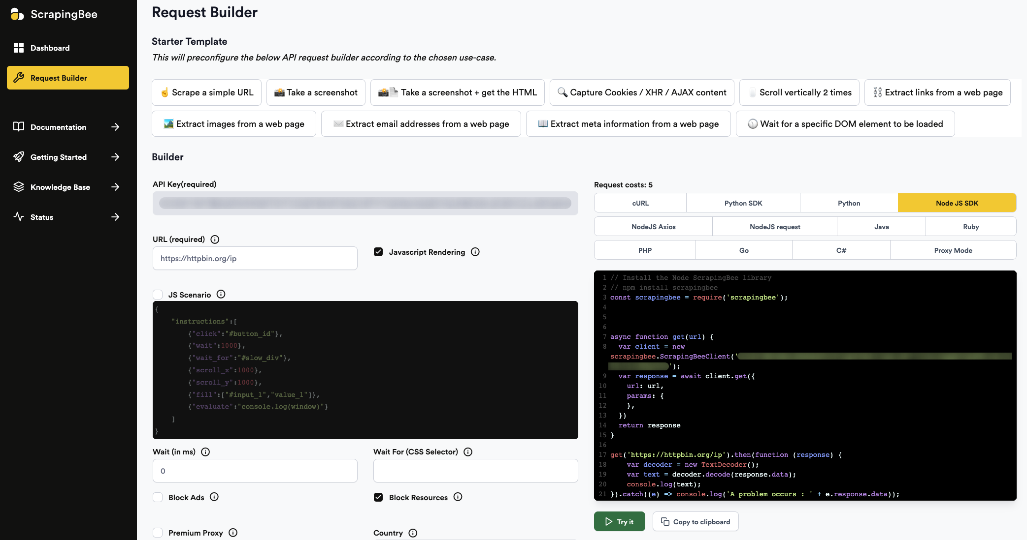Click the Getting Started rocket icon
This screenshot has width=1027, height=540.
click(19, 157)
